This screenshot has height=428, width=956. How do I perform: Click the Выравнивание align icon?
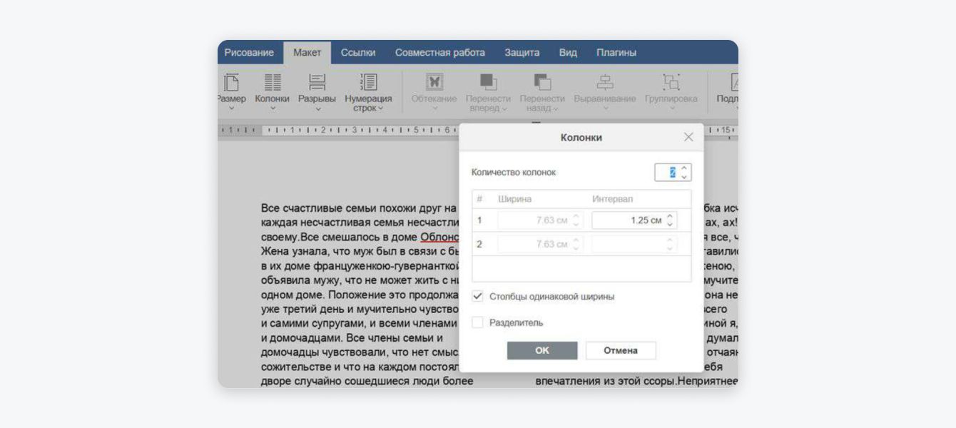pyautogui.click(x=604, y=82)
